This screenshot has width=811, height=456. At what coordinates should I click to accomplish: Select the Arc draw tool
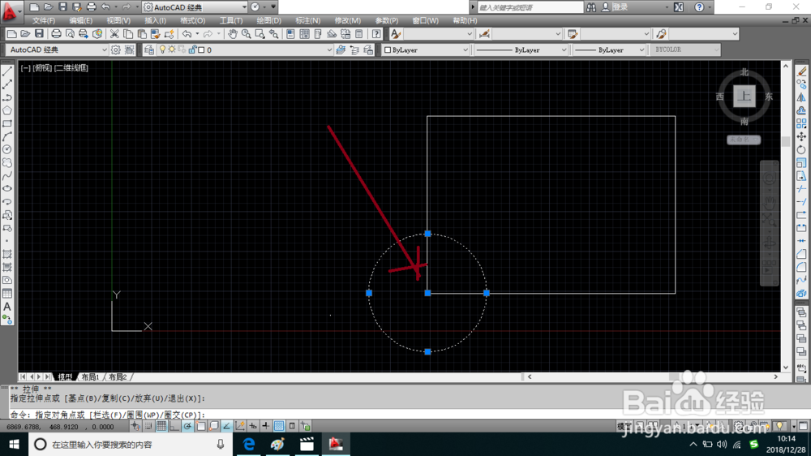7,136
